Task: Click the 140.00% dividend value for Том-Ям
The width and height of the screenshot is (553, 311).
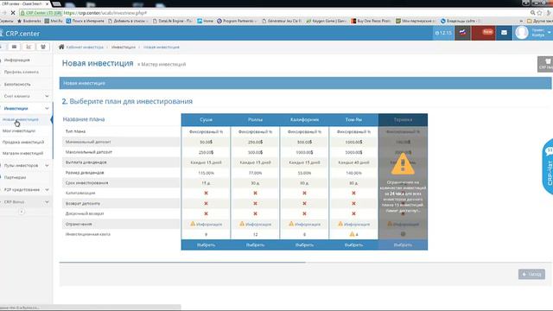Action: point(353,173)
